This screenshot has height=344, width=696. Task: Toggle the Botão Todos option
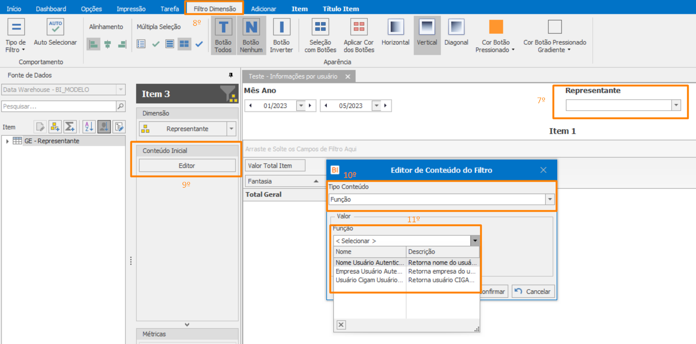[224, 36]
